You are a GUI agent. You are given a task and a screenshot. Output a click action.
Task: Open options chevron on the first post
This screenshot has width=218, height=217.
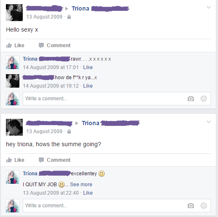(209, 7)
